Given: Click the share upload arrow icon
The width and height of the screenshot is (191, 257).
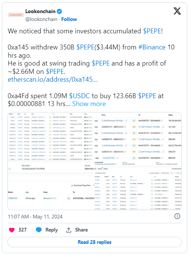Looking at the screenshot, I should point(69,230).
